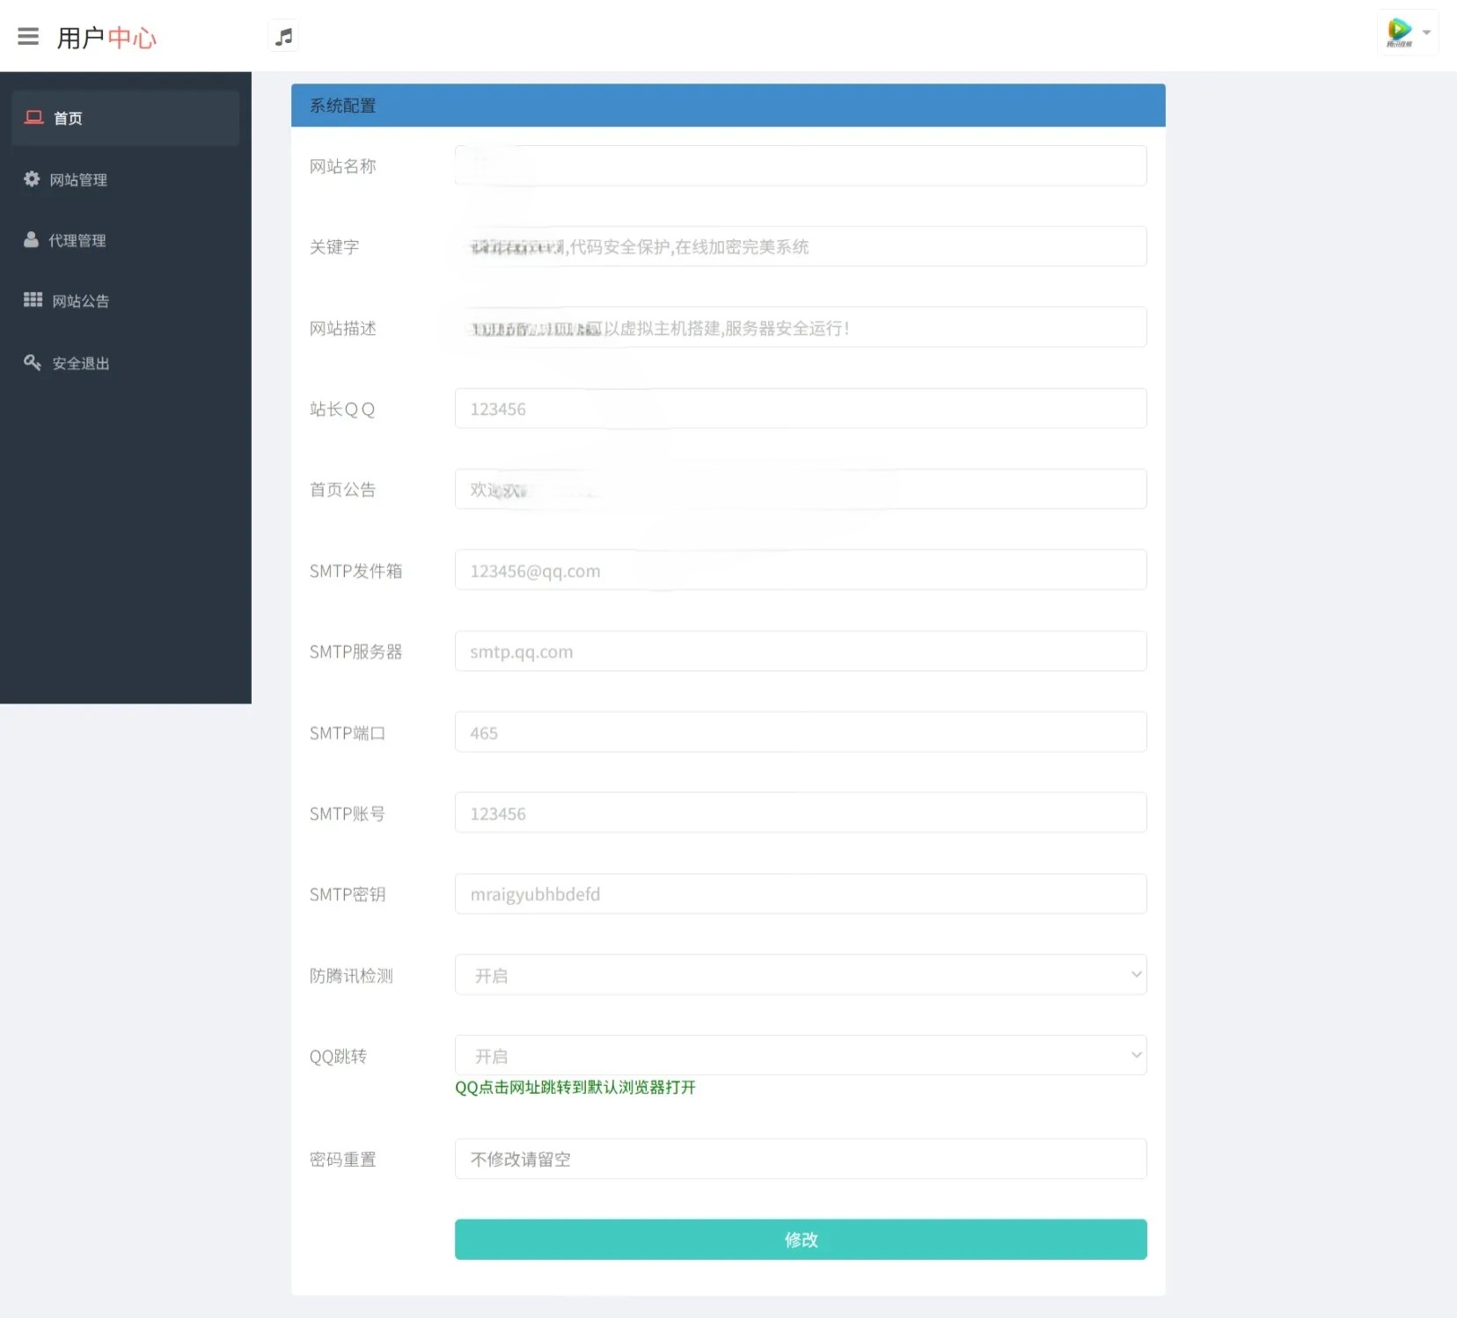Screen dimensions: 1457x1318
Task: Click the SMTP端口 input showing 465
Action: [799, 732]
